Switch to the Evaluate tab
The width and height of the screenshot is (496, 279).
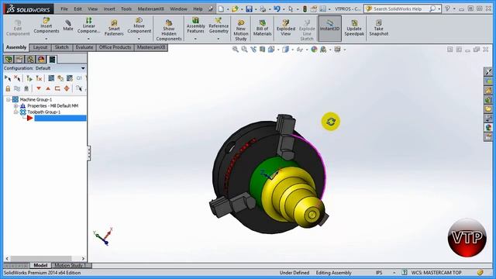point(84,47)
